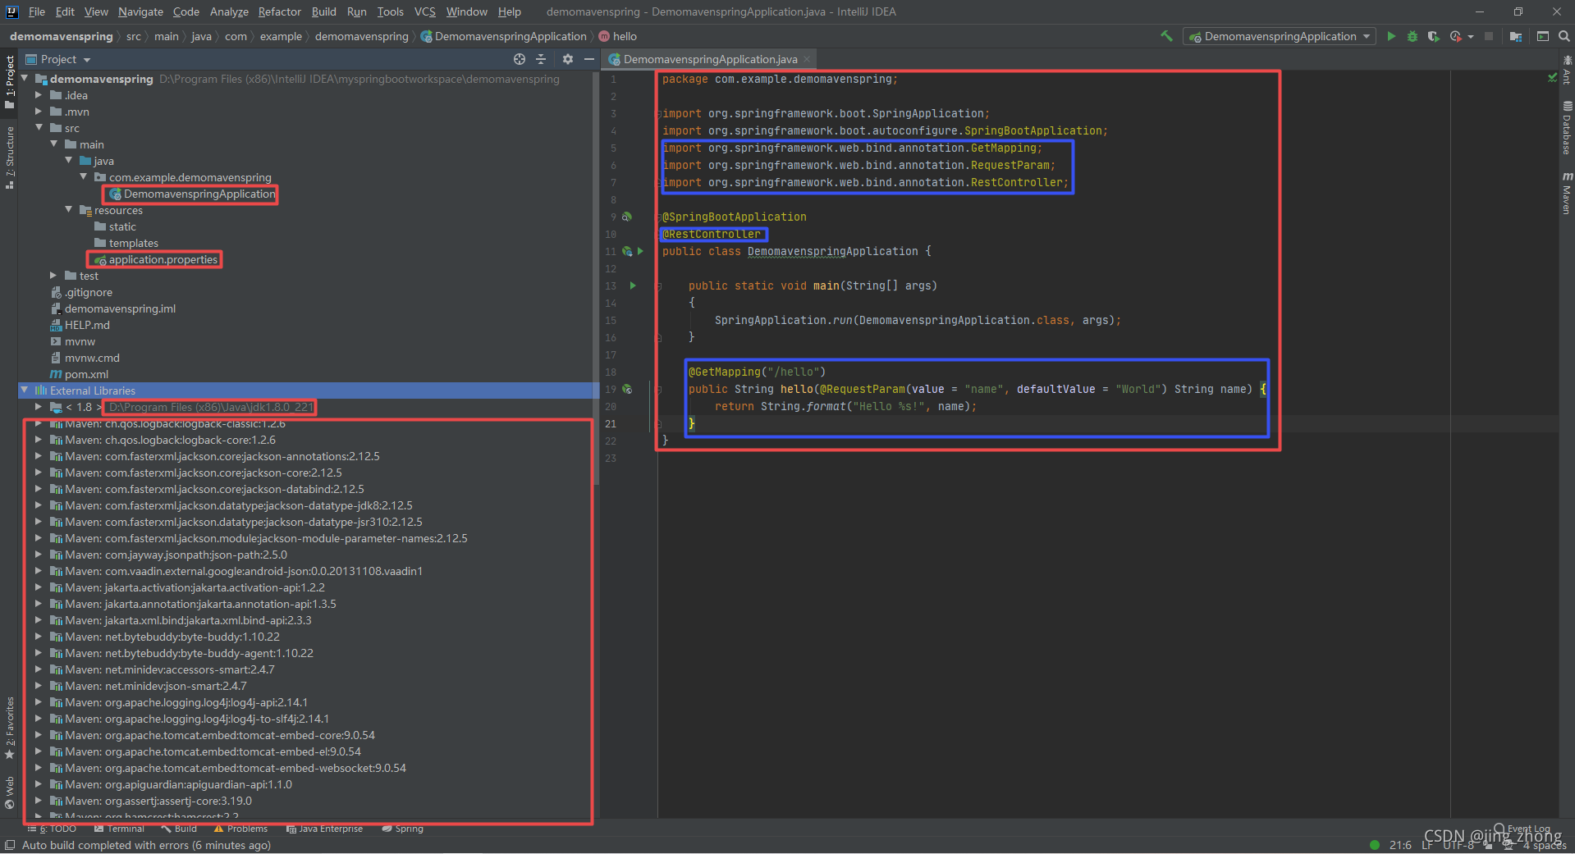Click the code inspection checkmark indicator
Viewport: 1575px width, 854px height.
(x=1551, y=78)
